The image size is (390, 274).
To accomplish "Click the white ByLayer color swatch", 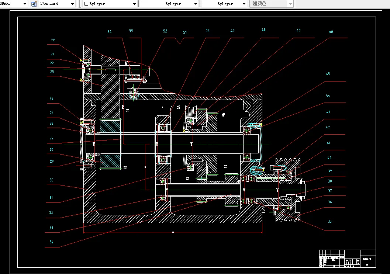I will coord(86,4).
